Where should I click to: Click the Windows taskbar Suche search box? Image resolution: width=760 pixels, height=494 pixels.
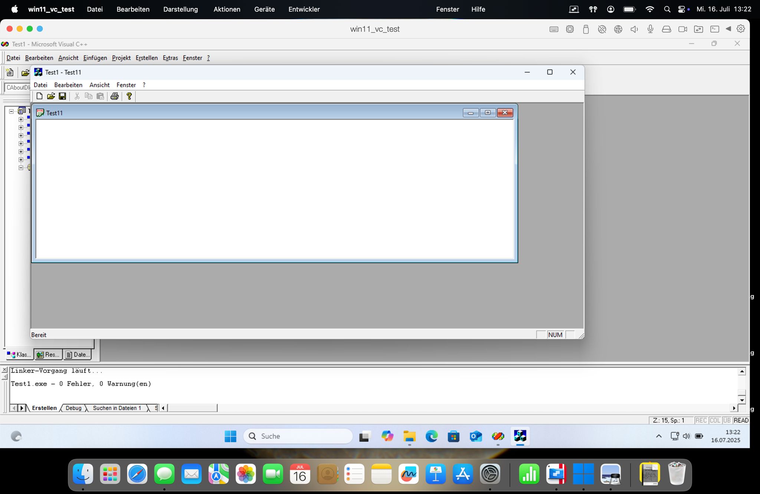[298, 436]
